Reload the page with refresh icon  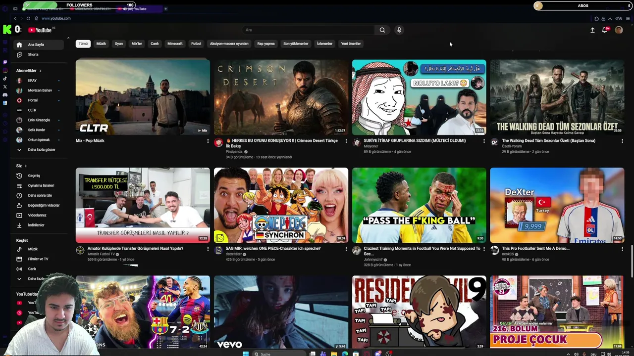(x=28, y=18)
